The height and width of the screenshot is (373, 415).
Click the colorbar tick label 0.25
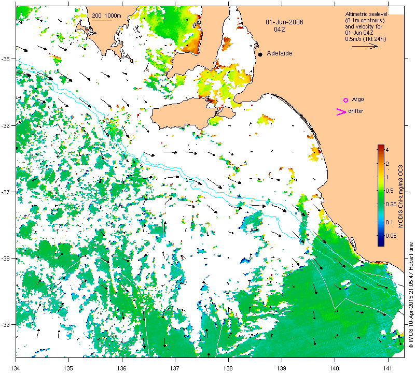[392, 204]
